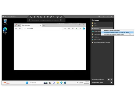Viewport: 136px width, 102px height.
Task: Choose Run Tool in Current User Session
Action: point(118,30)
